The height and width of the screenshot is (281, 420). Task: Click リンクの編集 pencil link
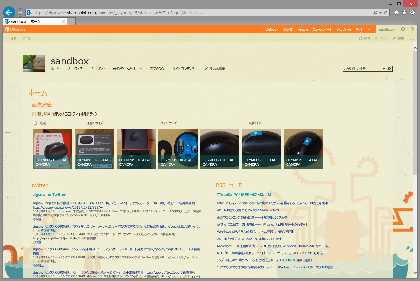click(215, 69)
